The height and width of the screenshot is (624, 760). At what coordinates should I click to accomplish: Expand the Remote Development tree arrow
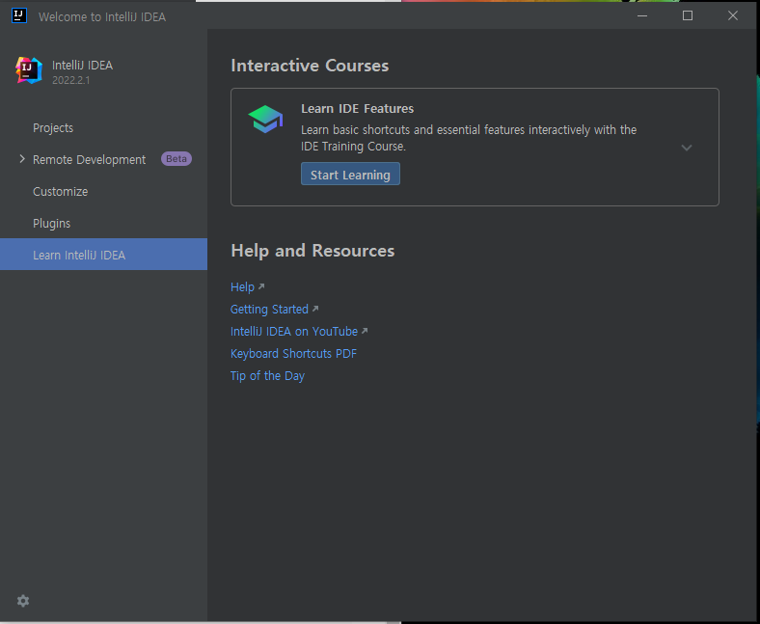[22, 159]
